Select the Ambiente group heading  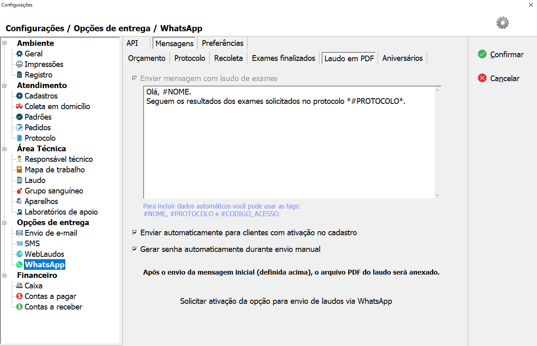(35, 43)
